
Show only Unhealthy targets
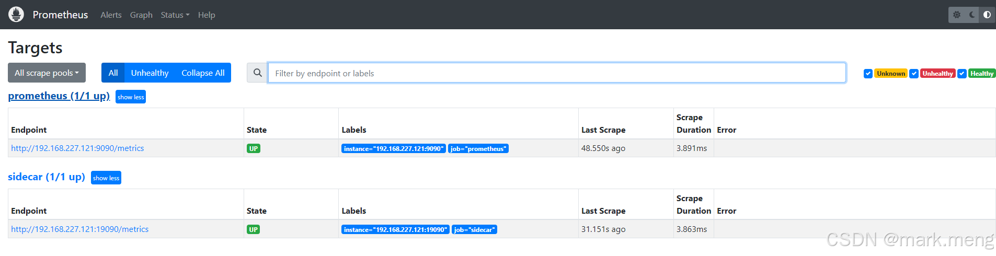click(x=150, y=73)
